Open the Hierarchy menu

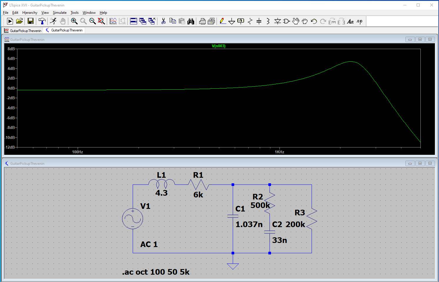click(x=30, y=13)
